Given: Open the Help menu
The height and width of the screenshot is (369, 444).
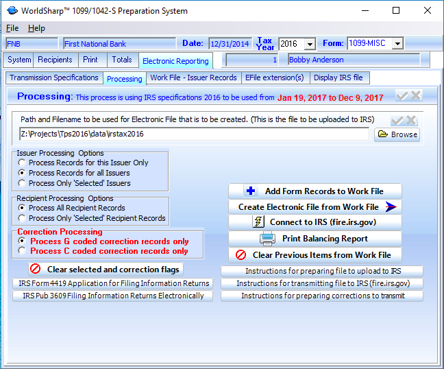Looking at the screenshot, I should [x=36, y=28].
